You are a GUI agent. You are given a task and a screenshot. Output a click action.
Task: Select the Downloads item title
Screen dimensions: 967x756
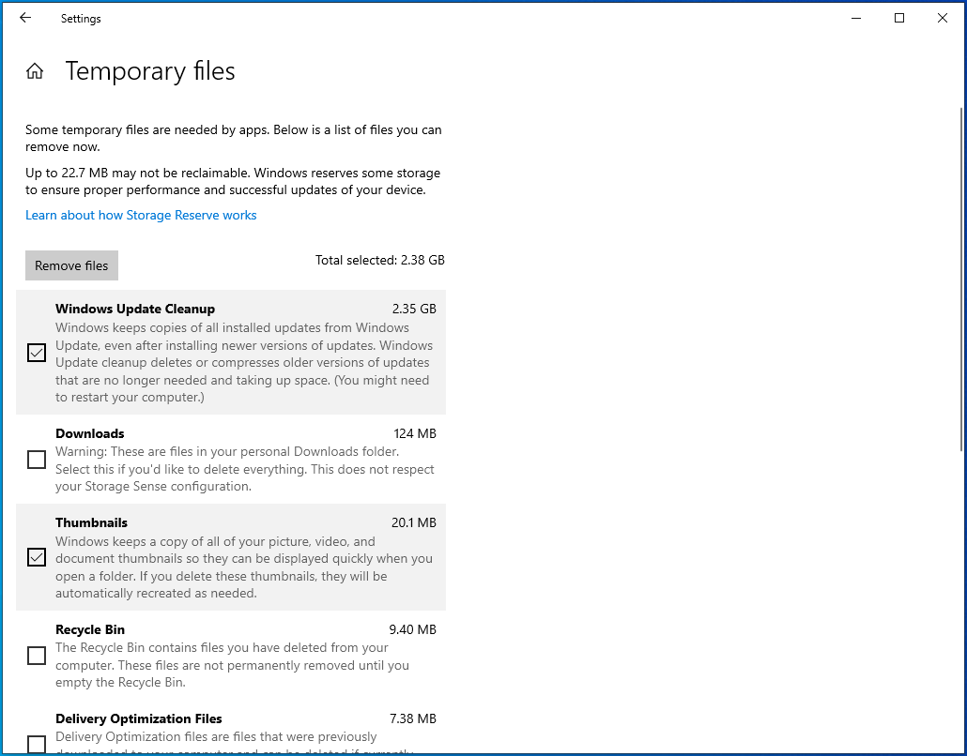tap(90, 433)
